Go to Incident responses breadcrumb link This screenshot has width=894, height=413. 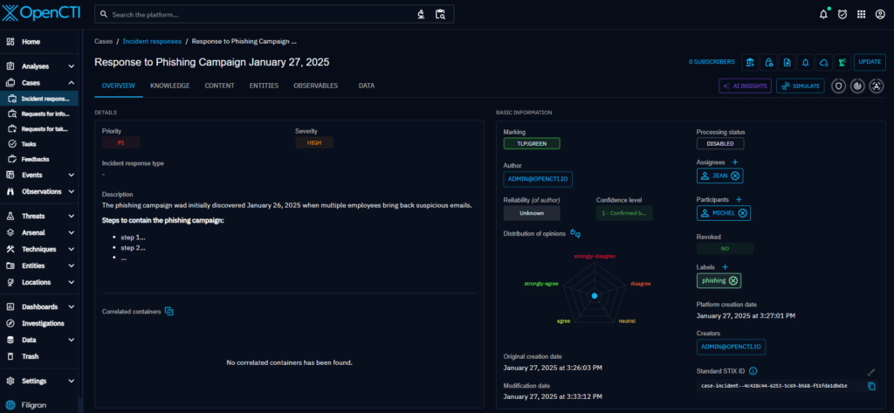coord(152,41)
